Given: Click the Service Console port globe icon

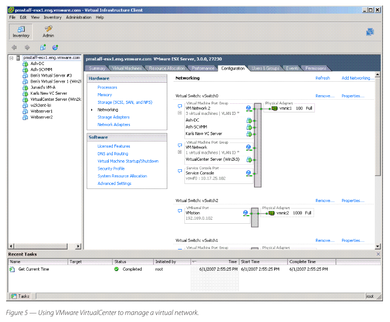Looking at the screenshot, I should tap(248, 173).
